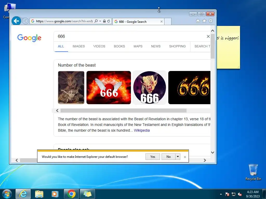Click Internet Explorer taskbar icon
This screenshot has height=199, width=266.
point(23,194)
